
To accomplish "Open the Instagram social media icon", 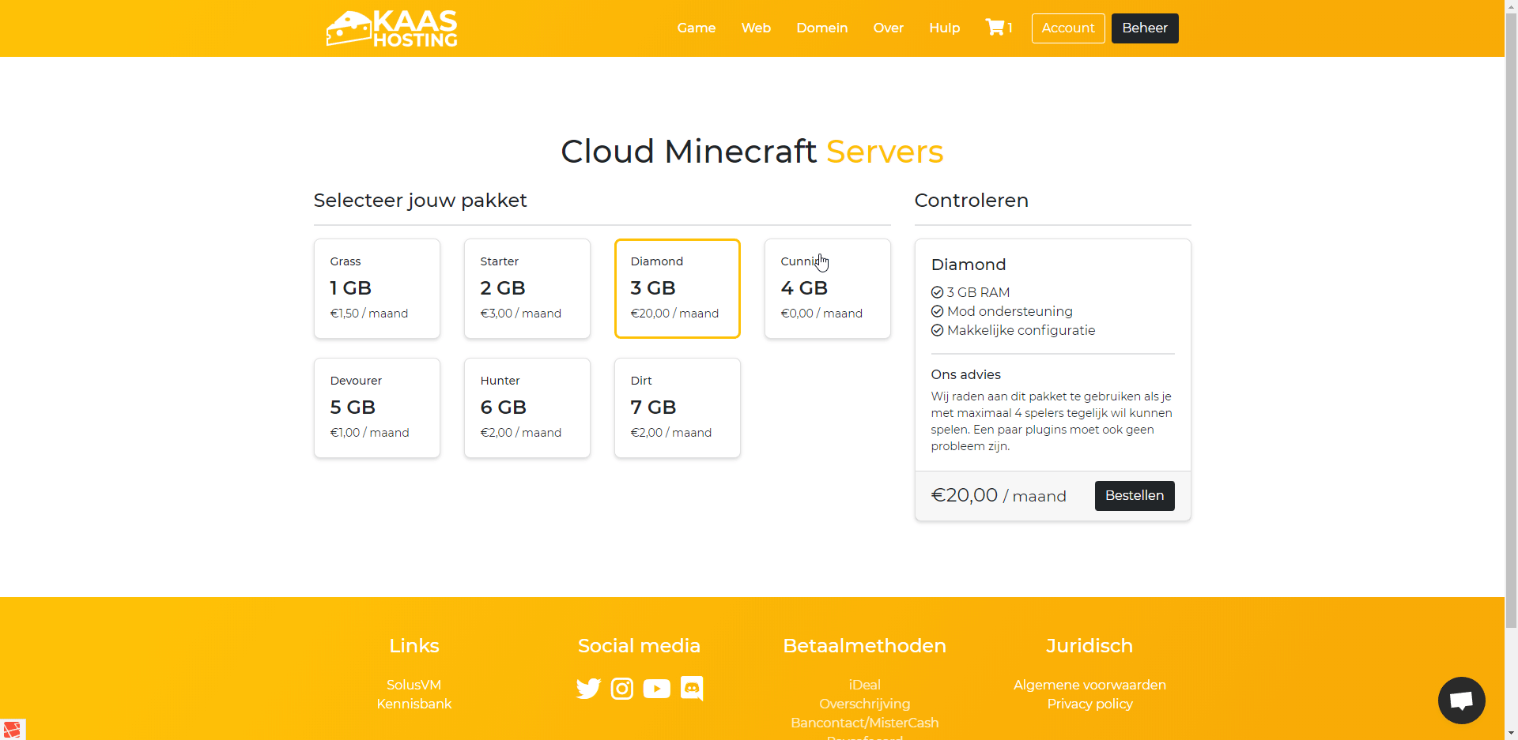I will 622,689.
